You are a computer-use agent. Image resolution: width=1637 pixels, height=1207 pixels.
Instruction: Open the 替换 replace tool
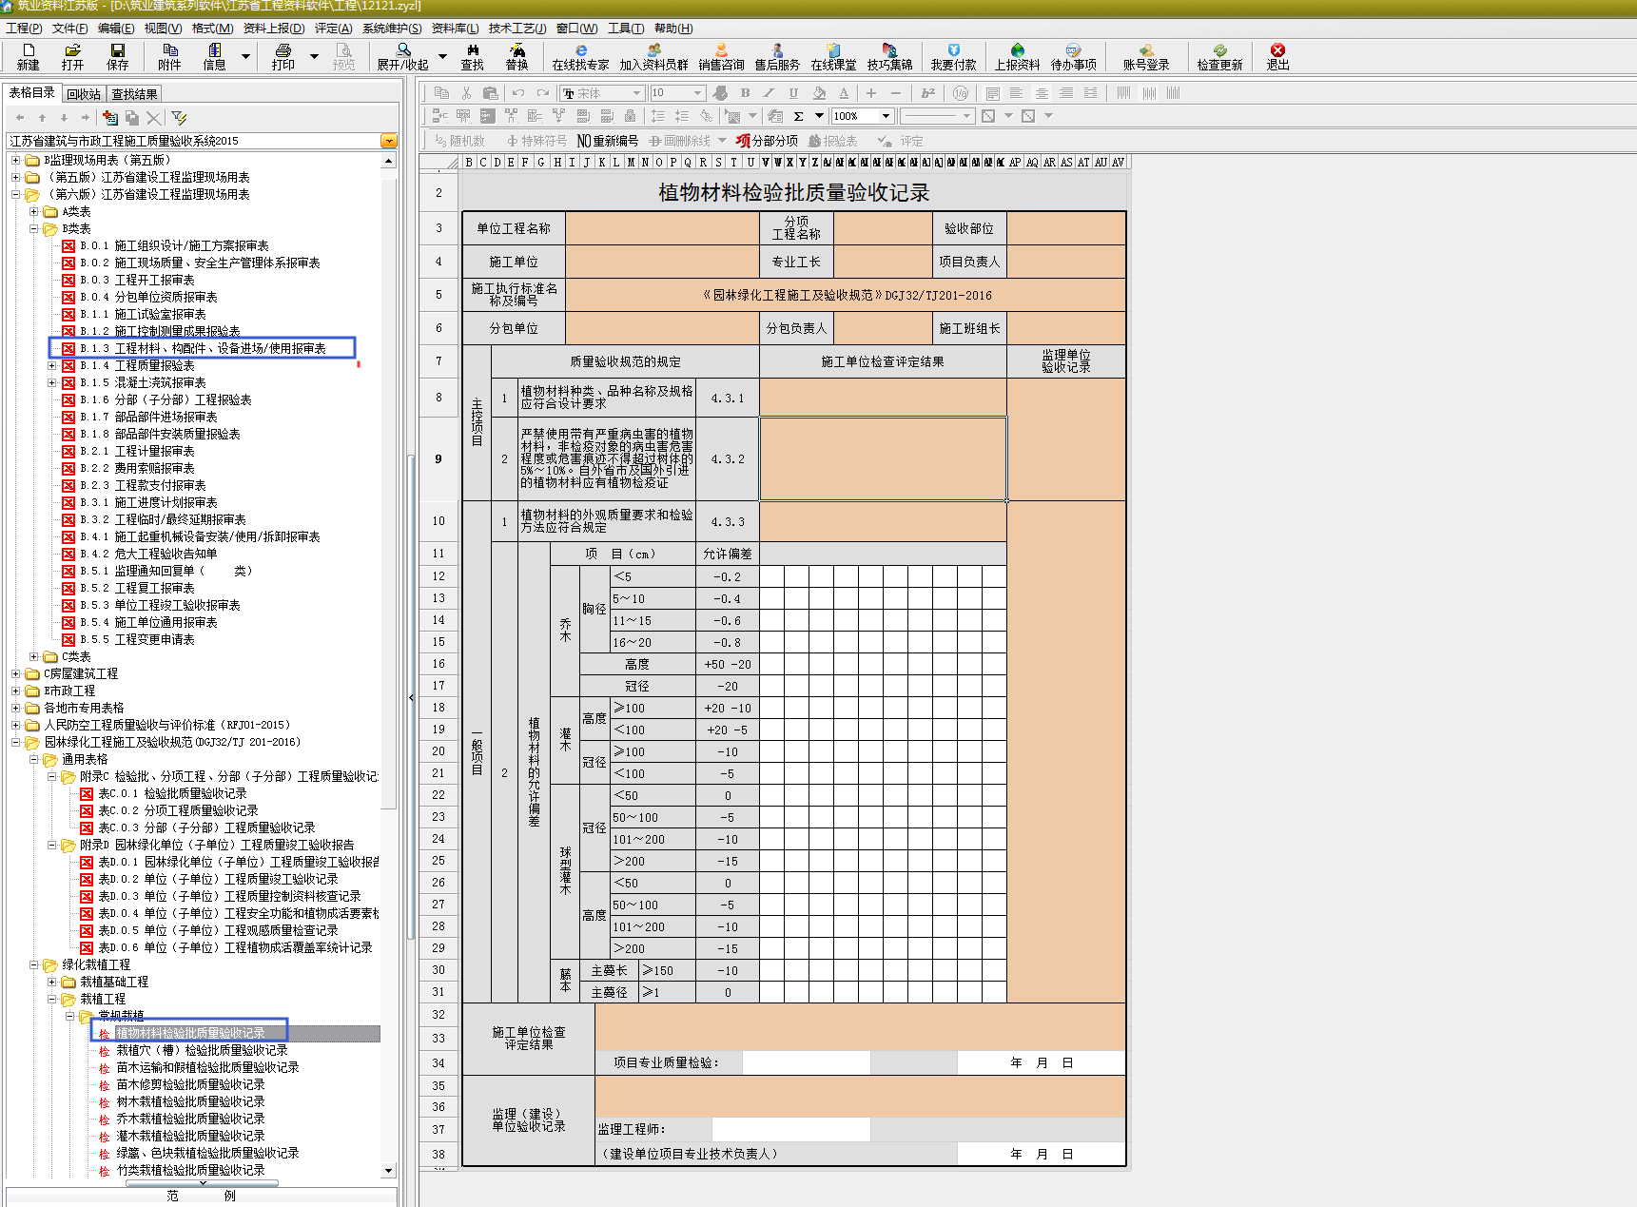[x=517, y=57]
